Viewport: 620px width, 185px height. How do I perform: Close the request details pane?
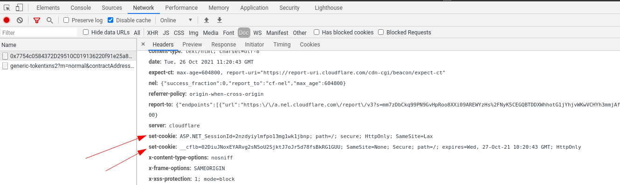coord(143,44)
